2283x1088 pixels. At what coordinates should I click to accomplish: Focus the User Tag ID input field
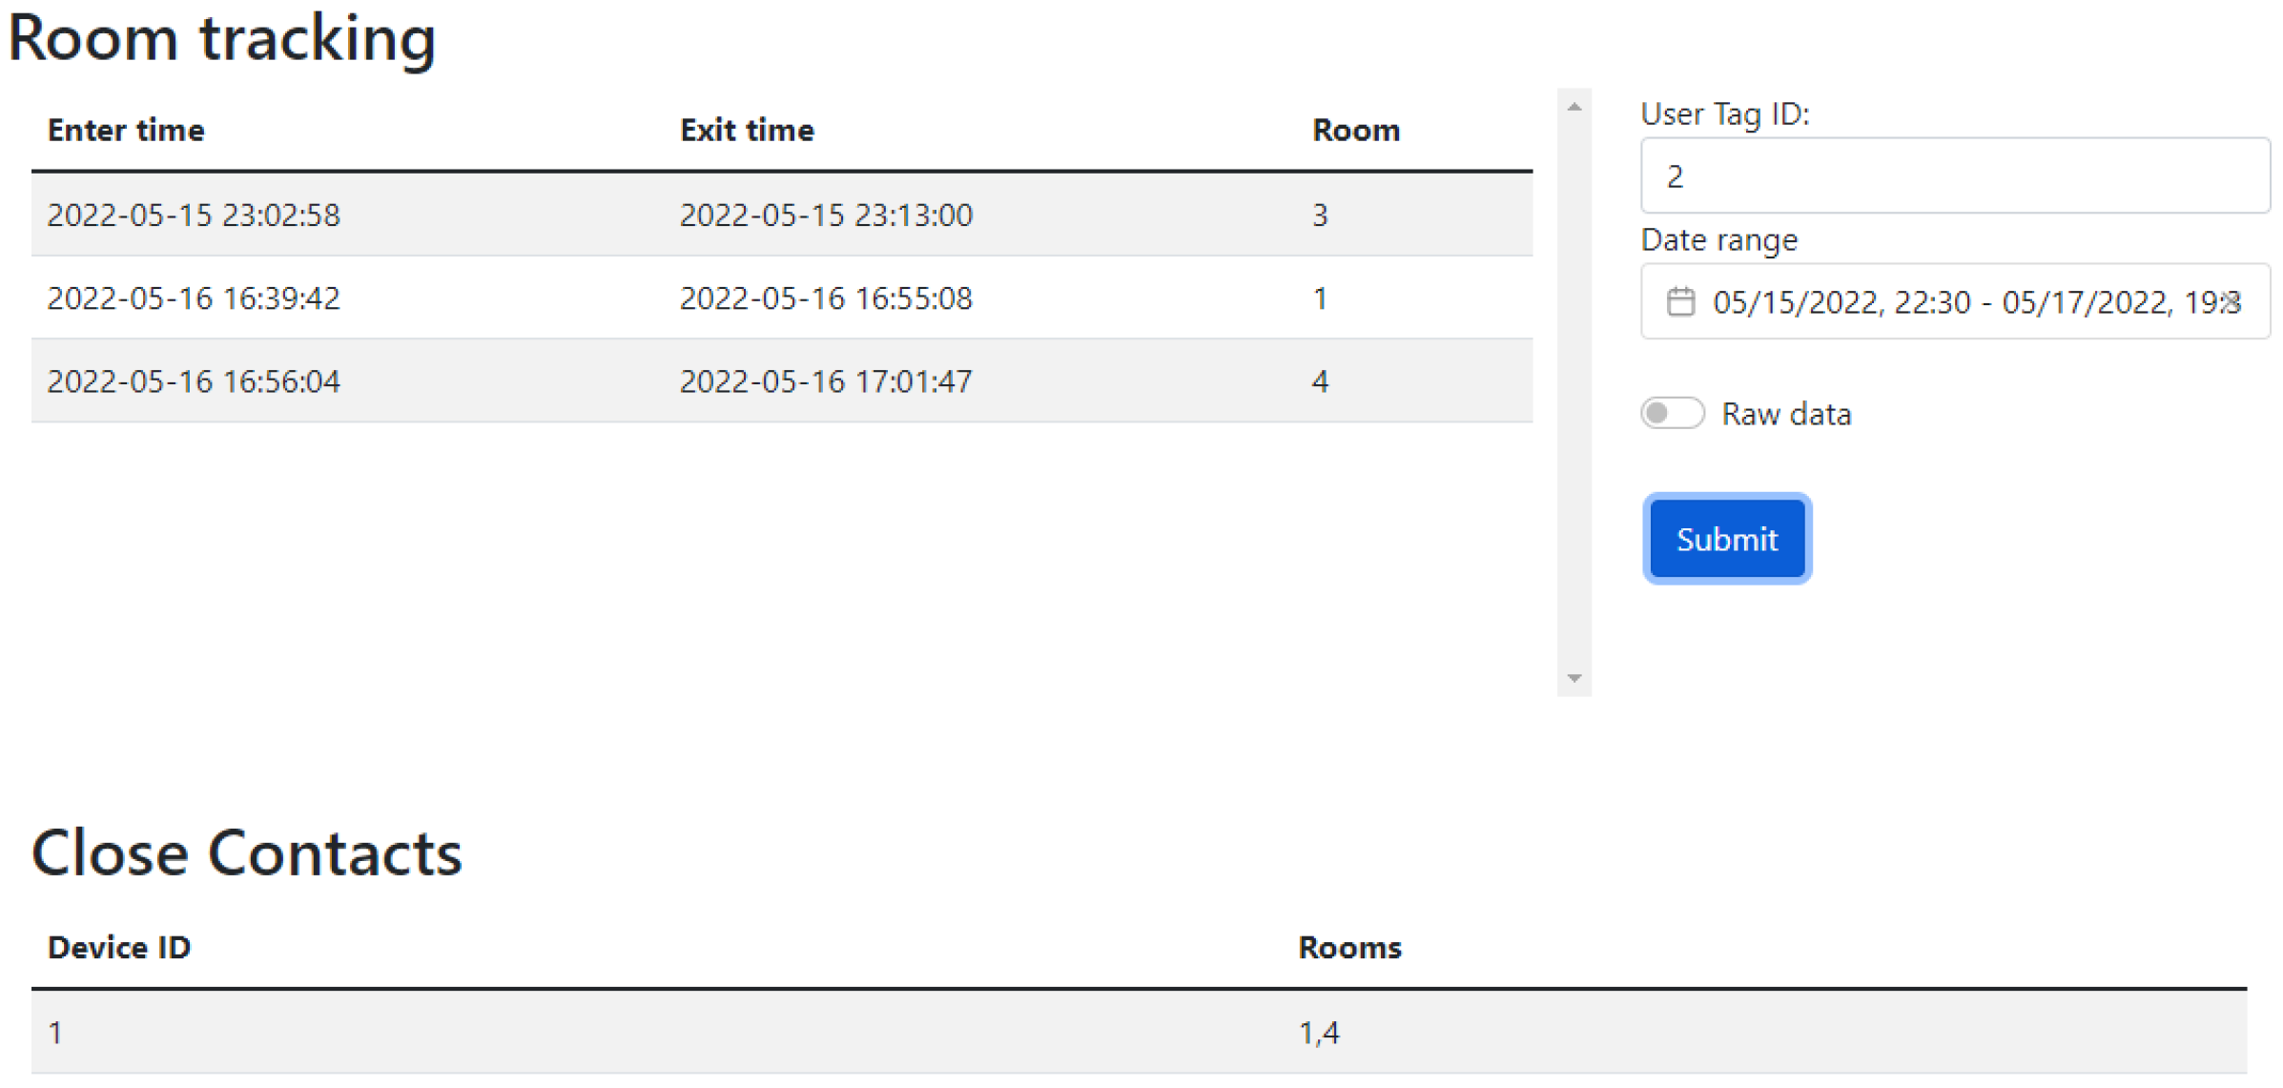tap(1955, 175)
